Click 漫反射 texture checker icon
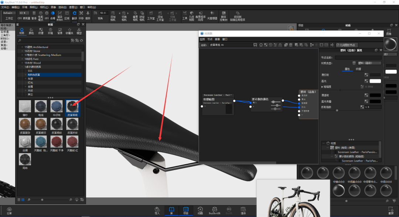The width and height of the screenshot is (399, 217). (366, 75)
